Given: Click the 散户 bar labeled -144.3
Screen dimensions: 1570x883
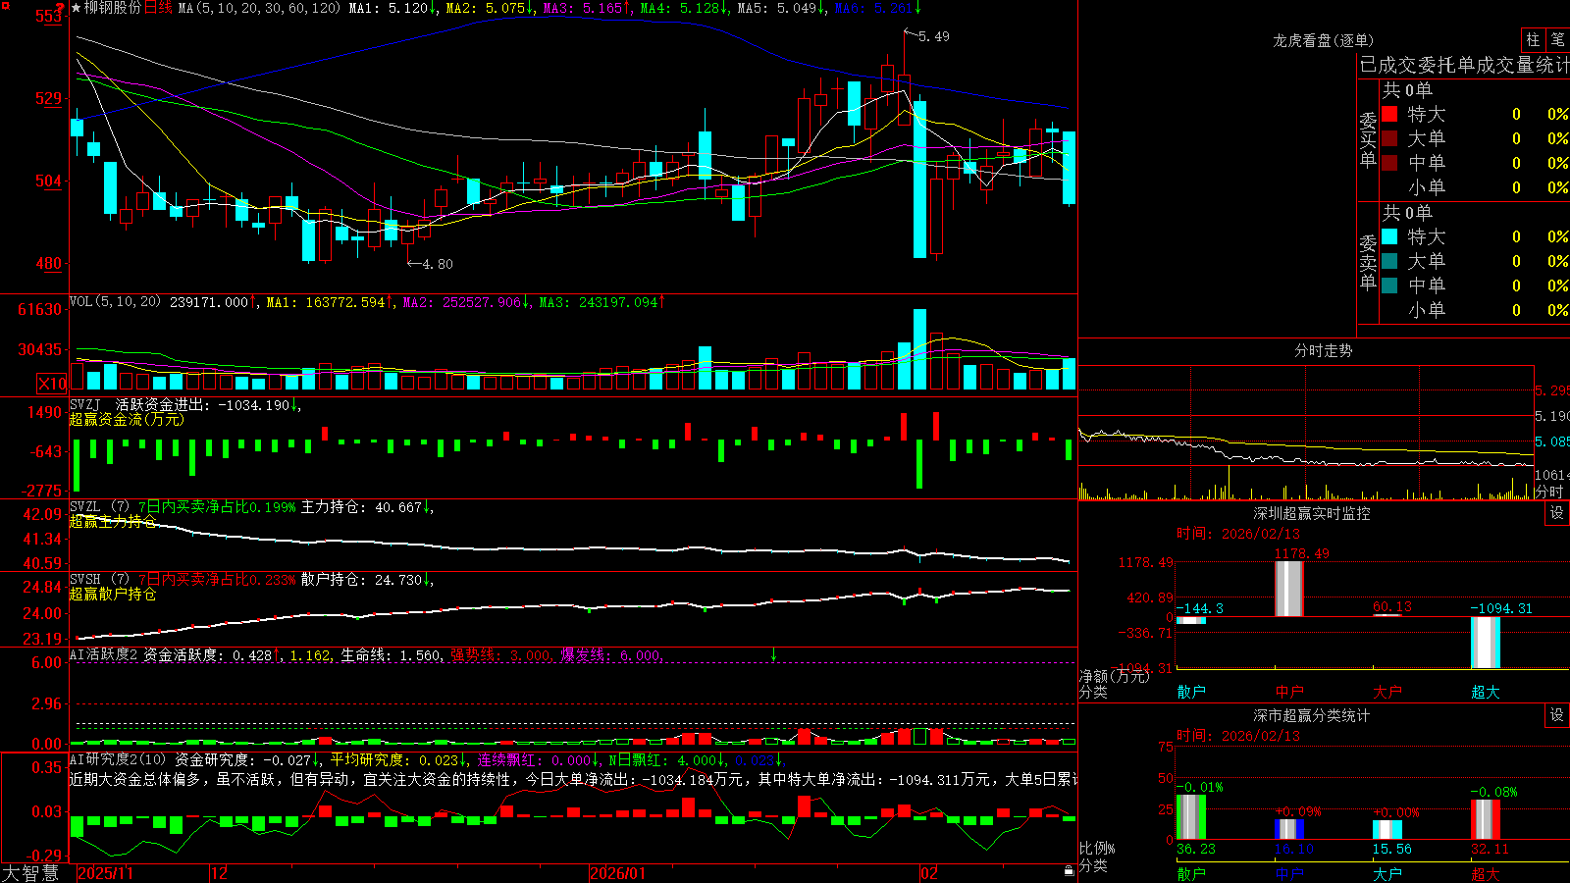Looking at the screenshot, I should (1191, 620).
